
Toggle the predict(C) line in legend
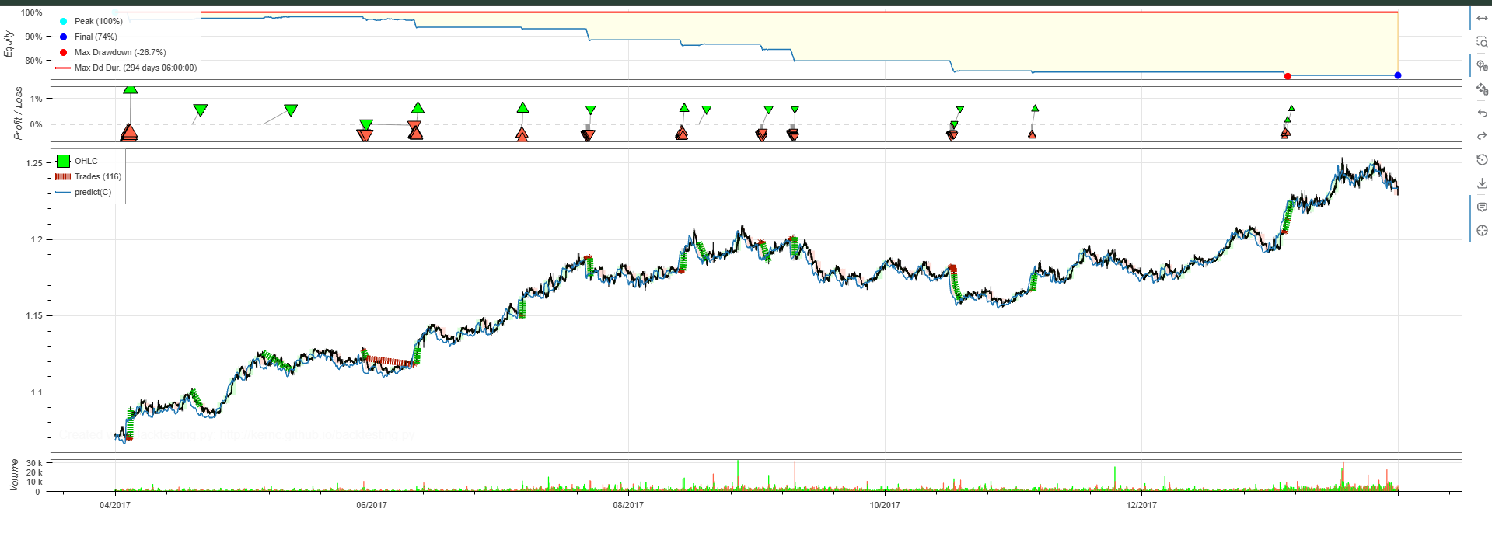(x=84, y=192)
